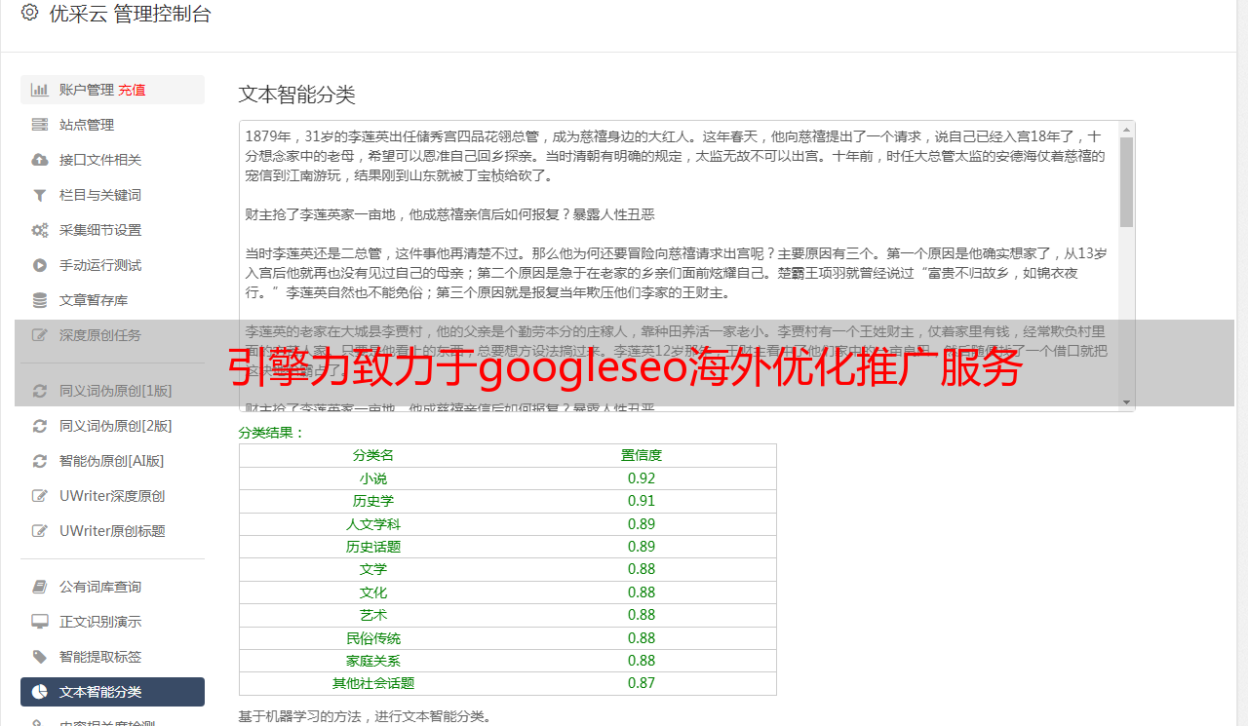Click the gears icon for 采集细节设置
Viewport: 1248px width, 726px height.
[40, 230]
